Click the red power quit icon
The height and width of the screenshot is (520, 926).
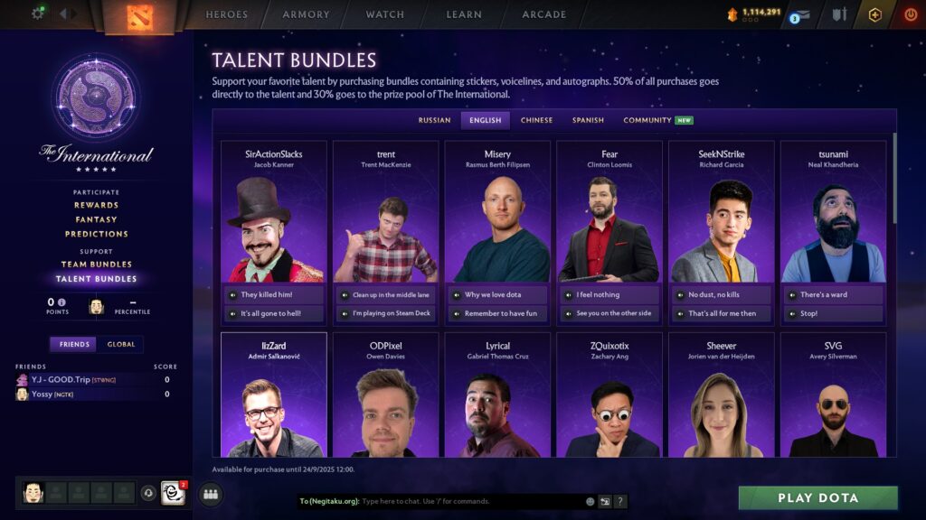coord(911,14)
